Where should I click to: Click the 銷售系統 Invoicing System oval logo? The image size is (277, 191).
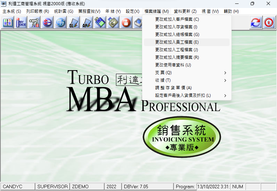pyautogui.click(x=182, y=137)
